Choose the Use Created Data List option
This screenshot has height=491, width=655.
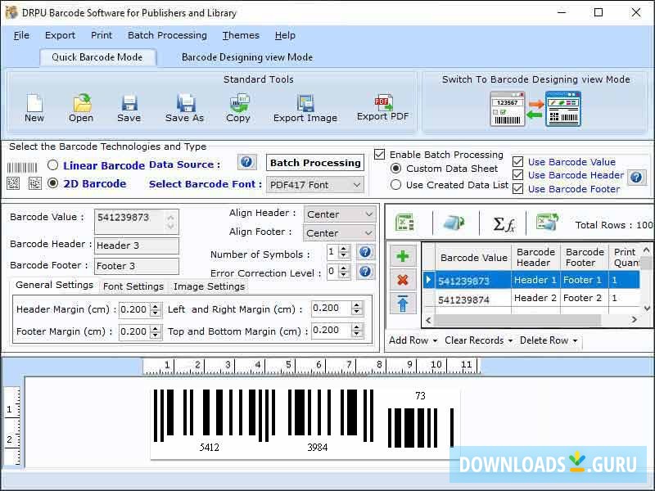[395, 185]
